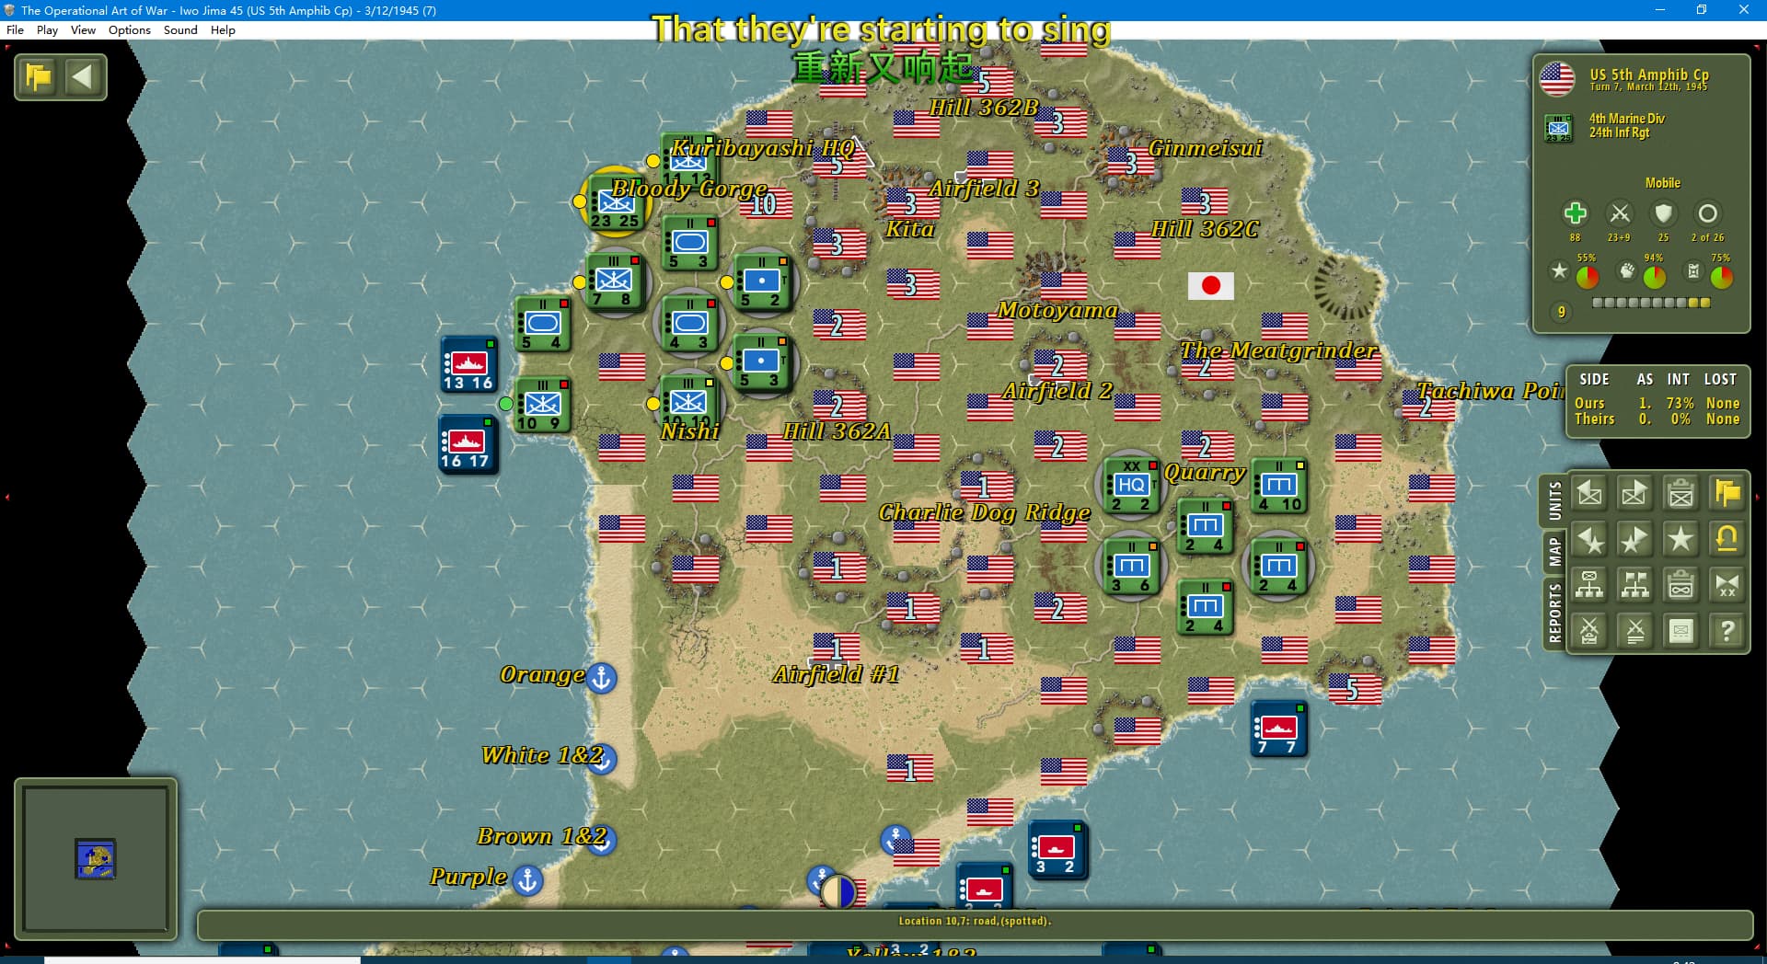Click the 55% proficiency pie indicator
This screenshot has width=1767, height=964.
click(1588, 276)
